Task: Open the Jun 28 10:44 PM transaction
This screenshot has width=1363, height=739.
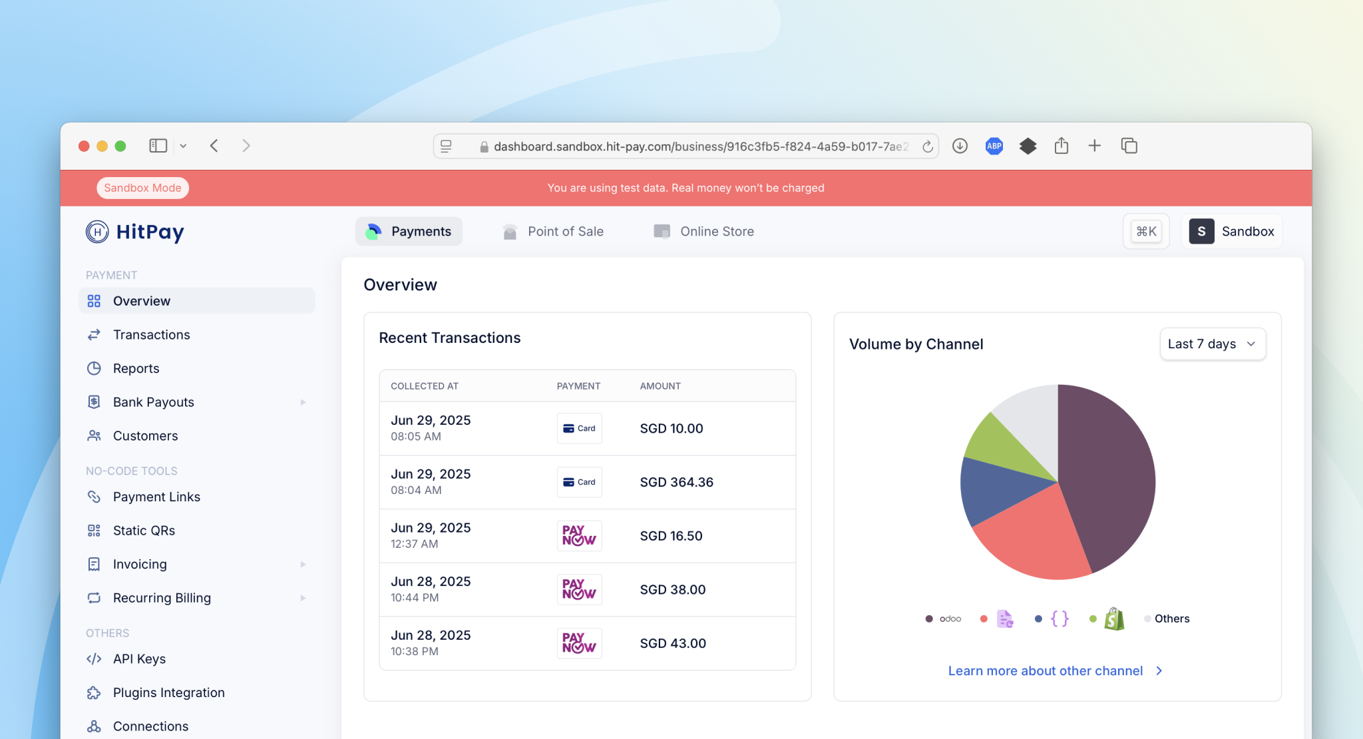Action: click(588, 590)
